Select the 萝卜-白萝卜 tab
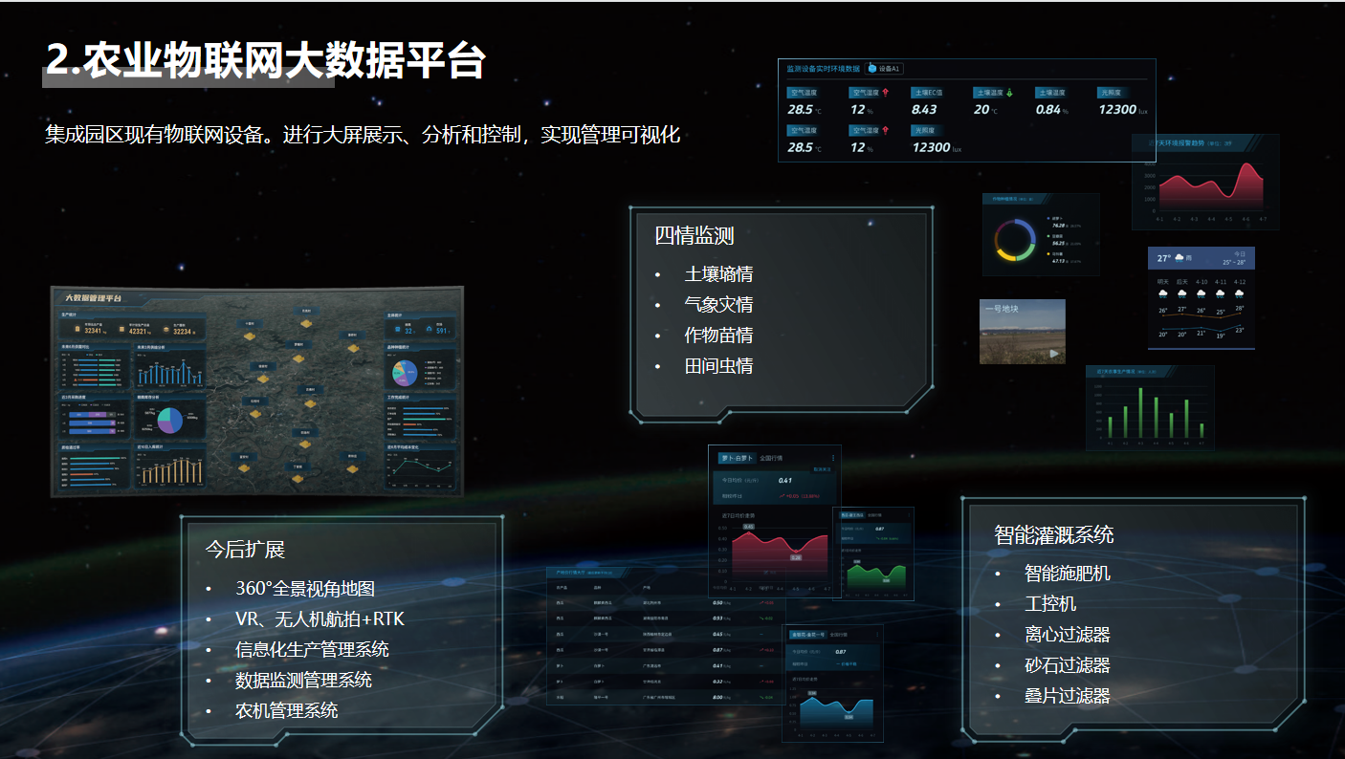 click(738, 458)
